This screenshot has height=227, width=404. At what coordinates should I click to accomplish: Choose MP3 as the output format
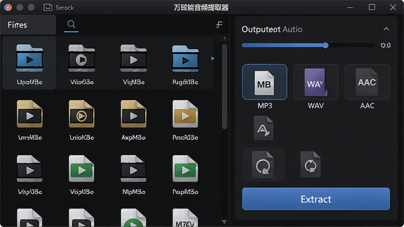coord(265,82)
